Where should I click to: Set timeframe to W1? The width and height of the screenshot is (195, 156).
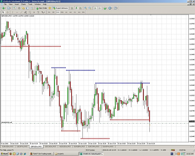click(79, 12)
